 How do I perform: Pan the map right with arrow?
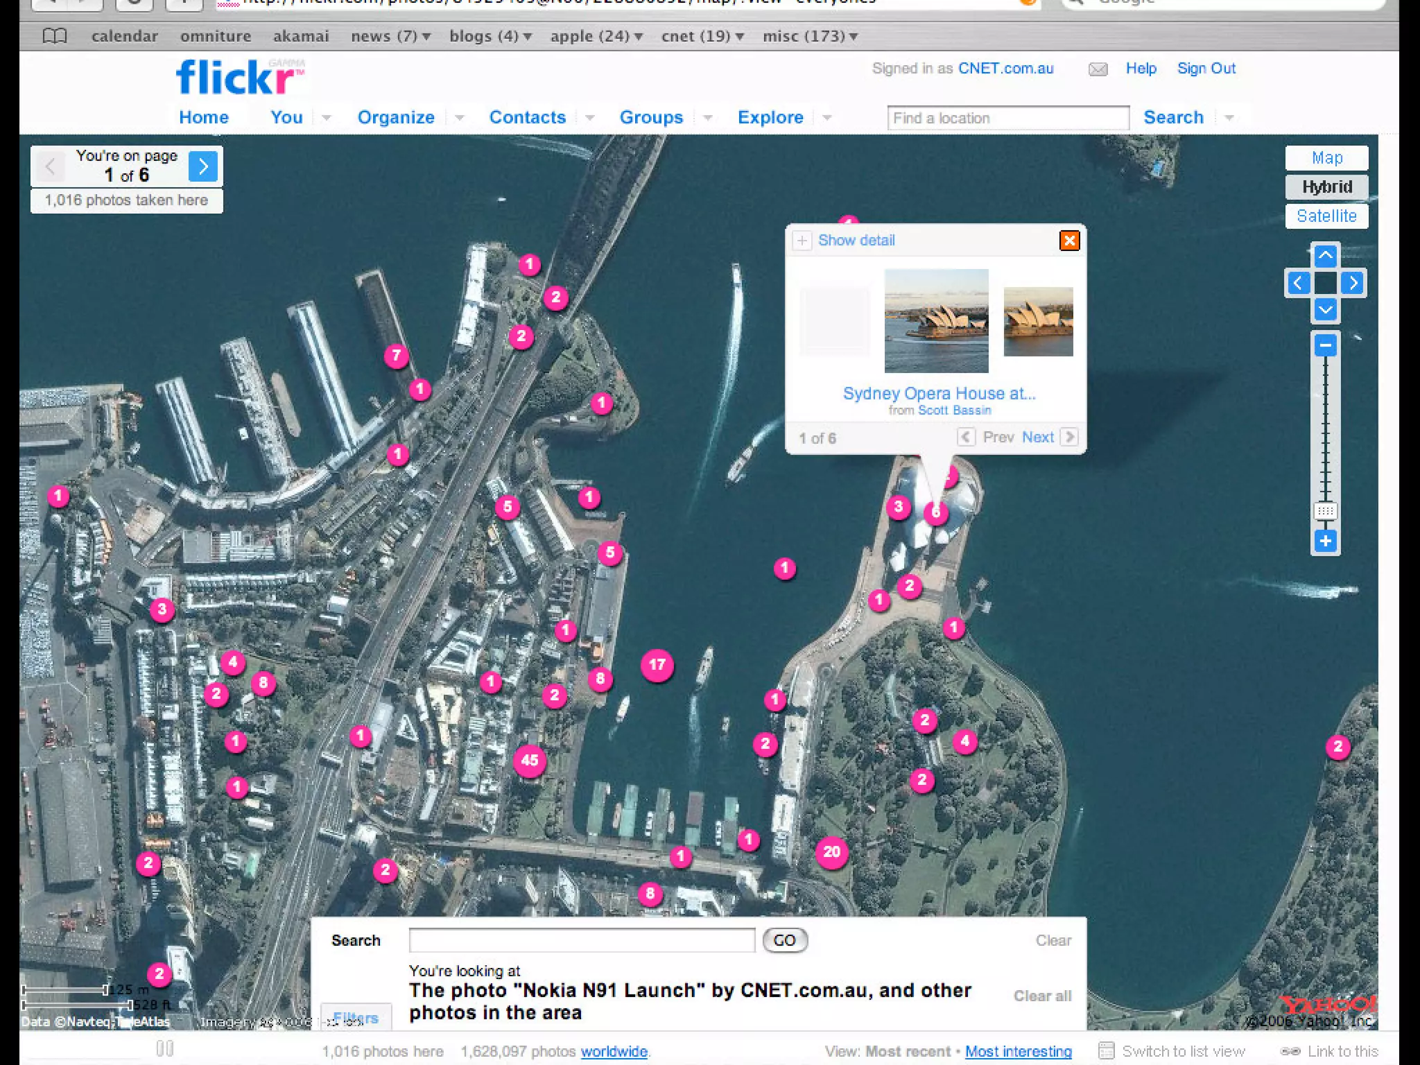coord(1353,283)
